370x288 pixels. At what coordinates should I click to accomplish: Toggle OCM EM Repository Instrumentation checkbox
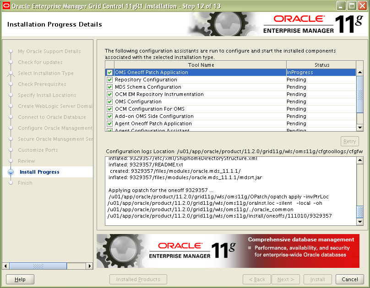pyautogui.click(x=109, y=94)
